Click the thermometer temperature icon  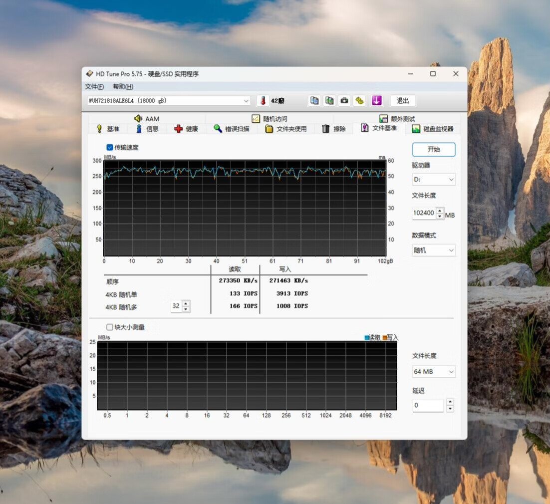tap(263, 101)
